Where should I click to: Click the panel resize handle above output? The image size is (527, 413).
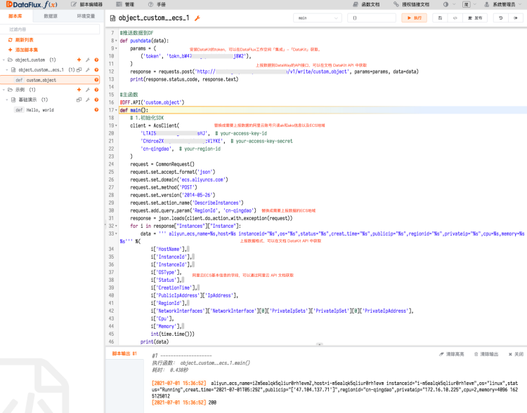pos(320,344)
